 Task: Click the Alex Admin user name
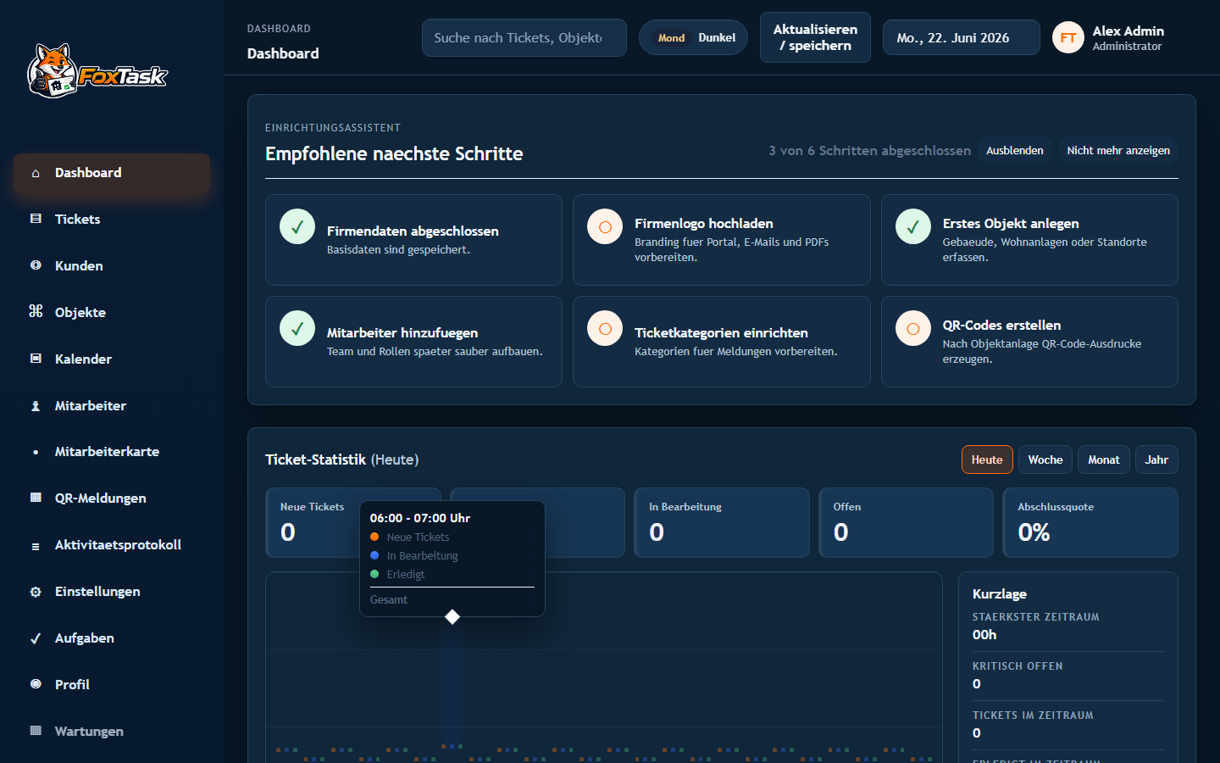tap(1128, 31)
